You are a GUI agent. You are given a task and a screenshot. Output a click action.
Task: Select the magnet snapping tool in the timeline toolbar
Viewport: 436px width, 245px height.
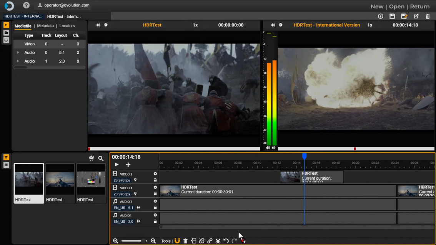click(177, 241)
